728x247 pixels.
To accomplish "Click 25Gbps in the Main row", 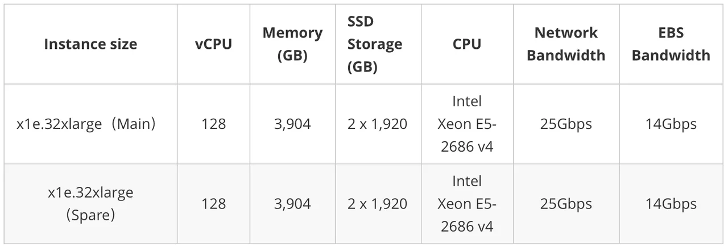I will click(x=566, y=124).
